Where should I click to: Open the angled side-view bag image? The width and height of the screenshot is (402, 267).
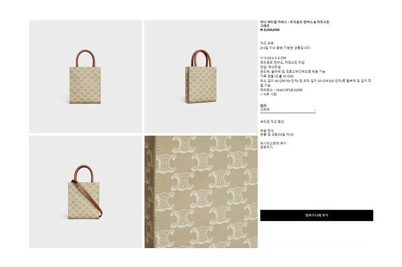[x=201, y=76]
